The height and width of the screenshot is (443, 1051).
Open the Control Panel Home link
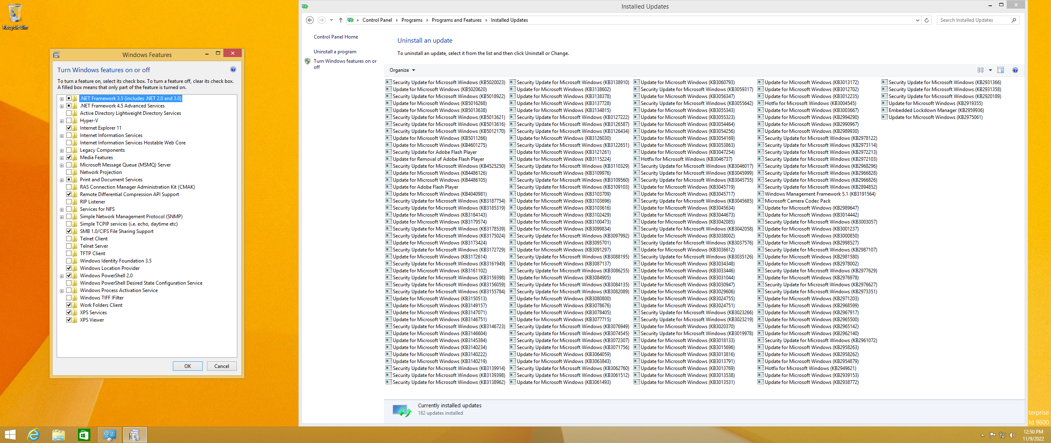pos(336,37)
